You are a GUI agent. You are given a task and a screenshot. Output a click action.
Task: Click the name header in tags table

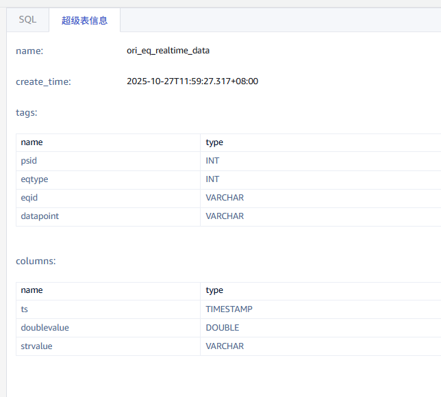32,142
